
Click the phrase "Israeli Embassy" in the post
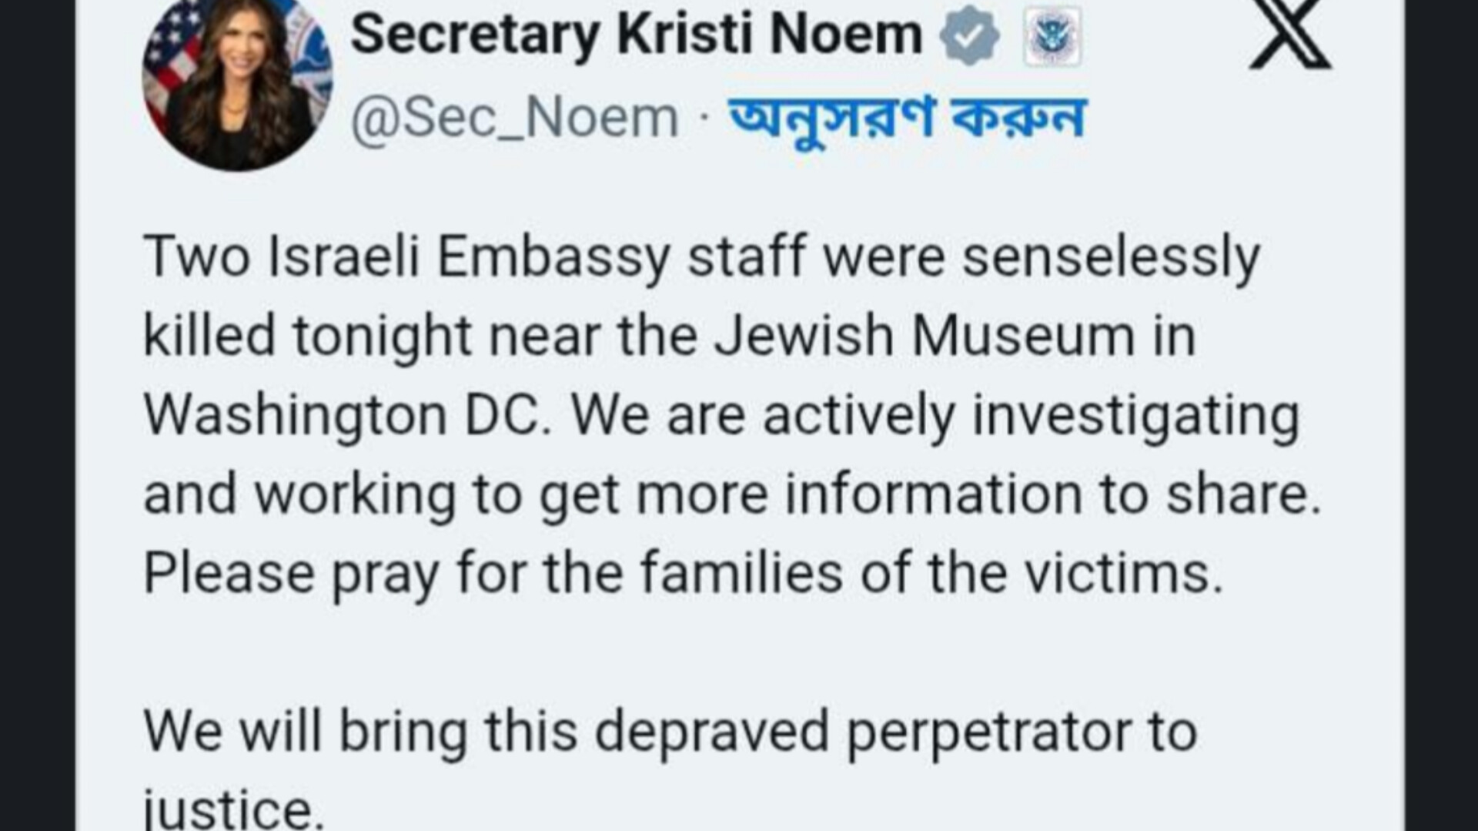click(469, 258)
